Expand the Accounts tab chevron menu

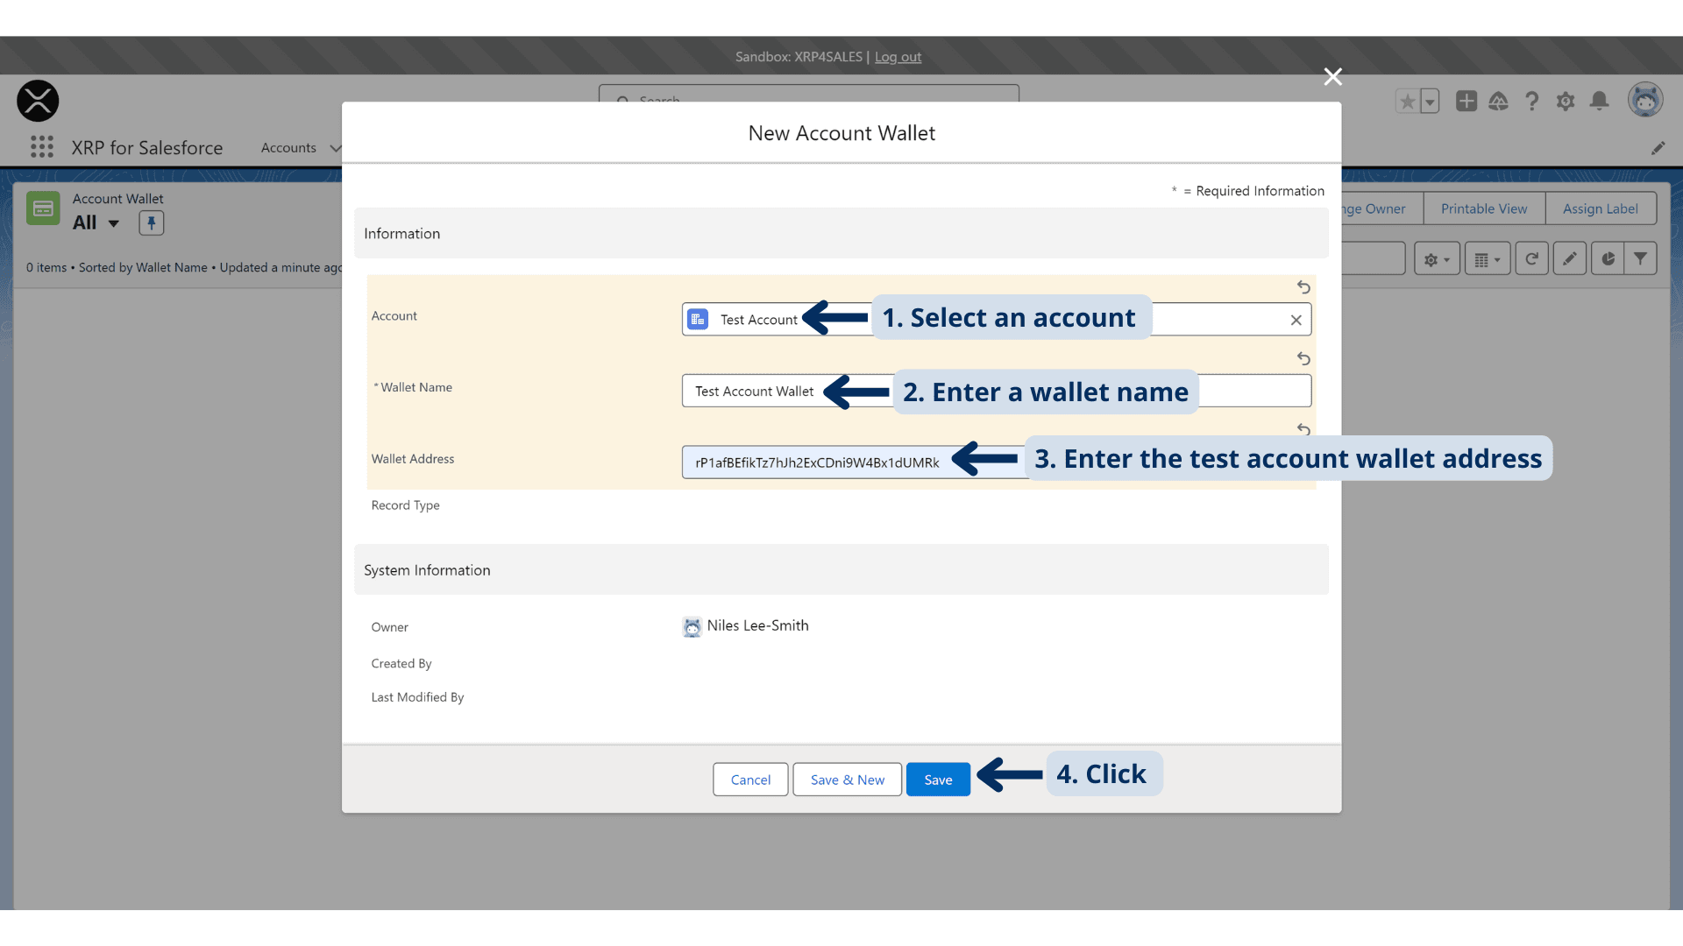point(334,148)
